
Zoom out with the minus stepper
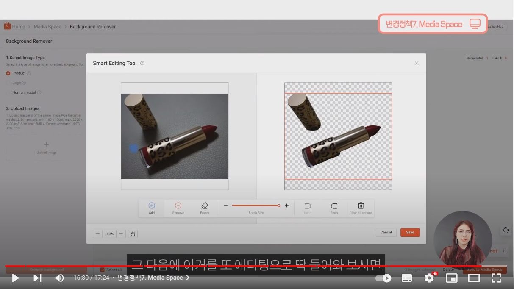[x=97, y=234]
